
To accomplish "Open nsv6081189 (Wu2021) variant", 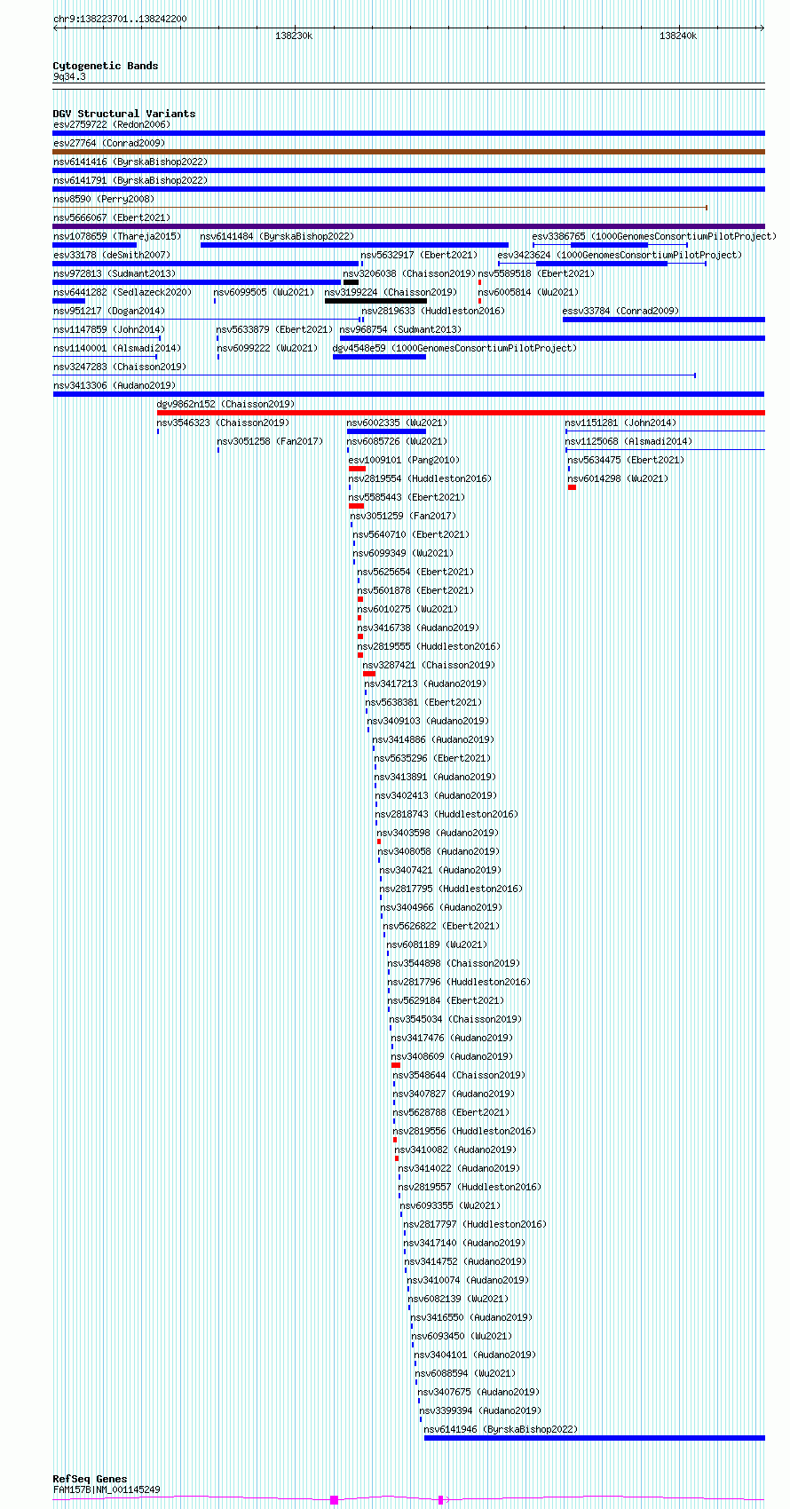I will click(x=438, y=944).
